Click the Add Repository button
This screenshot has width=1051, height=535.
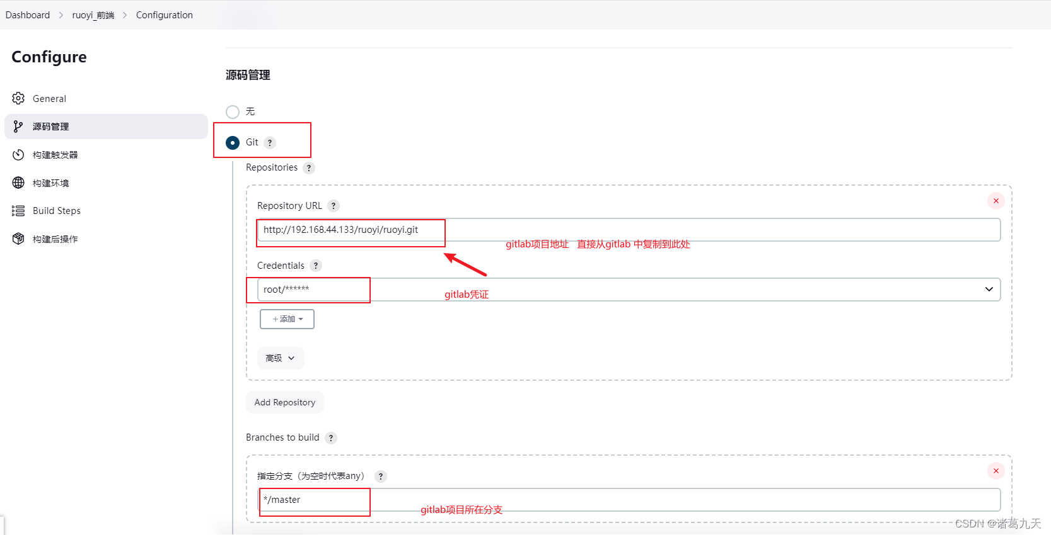coord(285,402)
